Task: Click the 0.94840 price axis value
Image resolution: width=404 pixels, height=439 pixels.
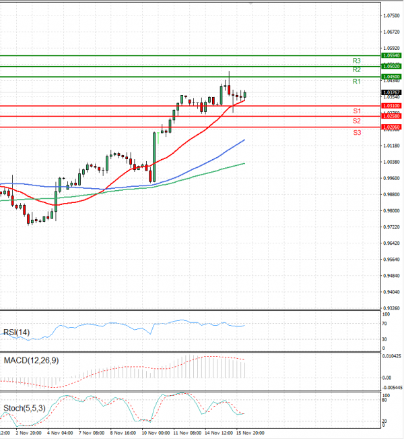Action: [391, 276]
